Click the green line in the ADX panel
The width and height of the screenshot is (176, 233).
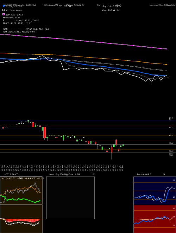click(20, 199)
